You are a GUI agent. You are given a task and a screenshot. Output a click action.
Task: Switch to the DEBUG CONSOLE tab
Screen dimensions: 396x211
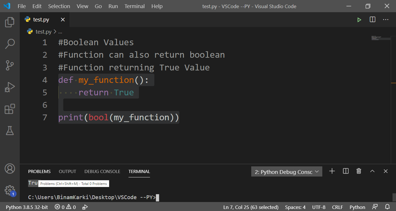point(102,171)
